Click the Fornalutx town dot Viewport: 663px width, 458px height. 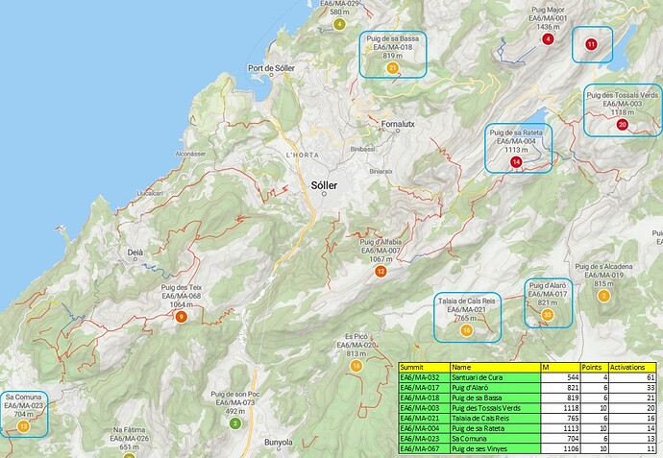coord(398,131)
